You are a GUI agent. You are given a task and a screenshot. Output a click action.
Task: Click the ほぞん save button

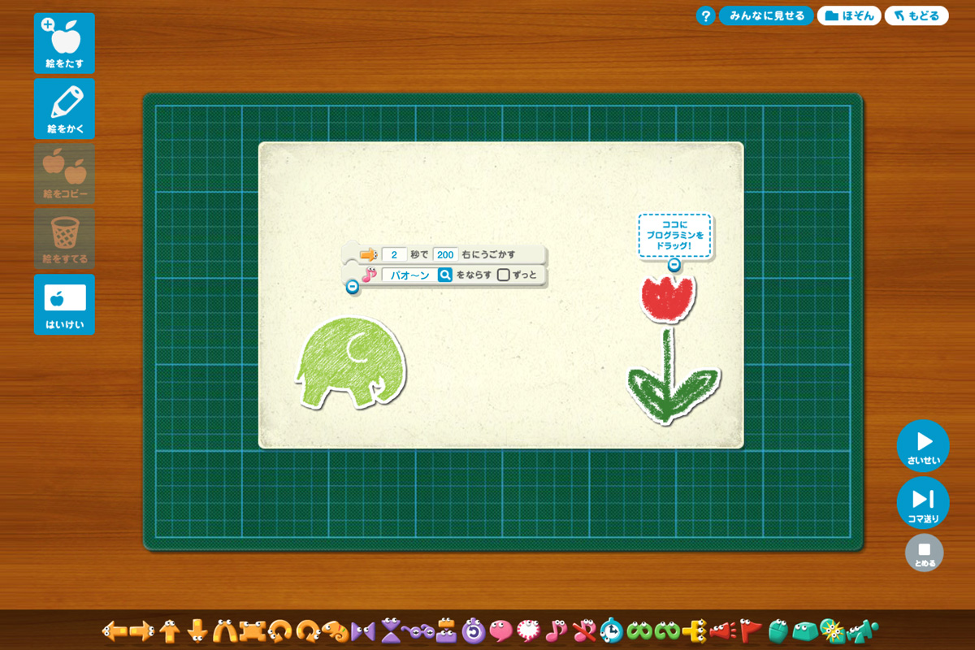[x=849, y=15]
